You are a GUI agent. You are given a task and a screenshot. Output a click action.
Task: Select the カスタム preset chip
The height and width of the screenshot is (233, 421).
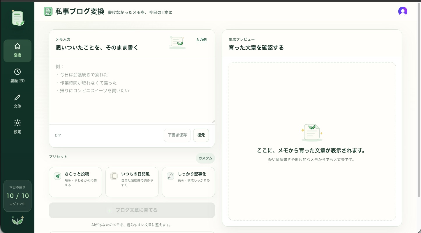(x=205, y=158)
